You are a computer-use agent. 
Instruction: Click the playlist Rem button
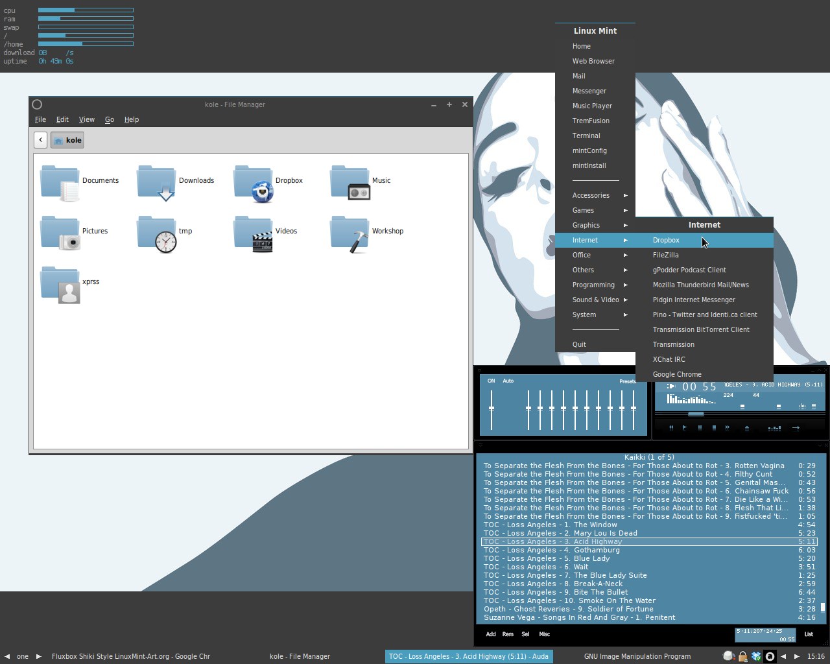click(508, 634)
